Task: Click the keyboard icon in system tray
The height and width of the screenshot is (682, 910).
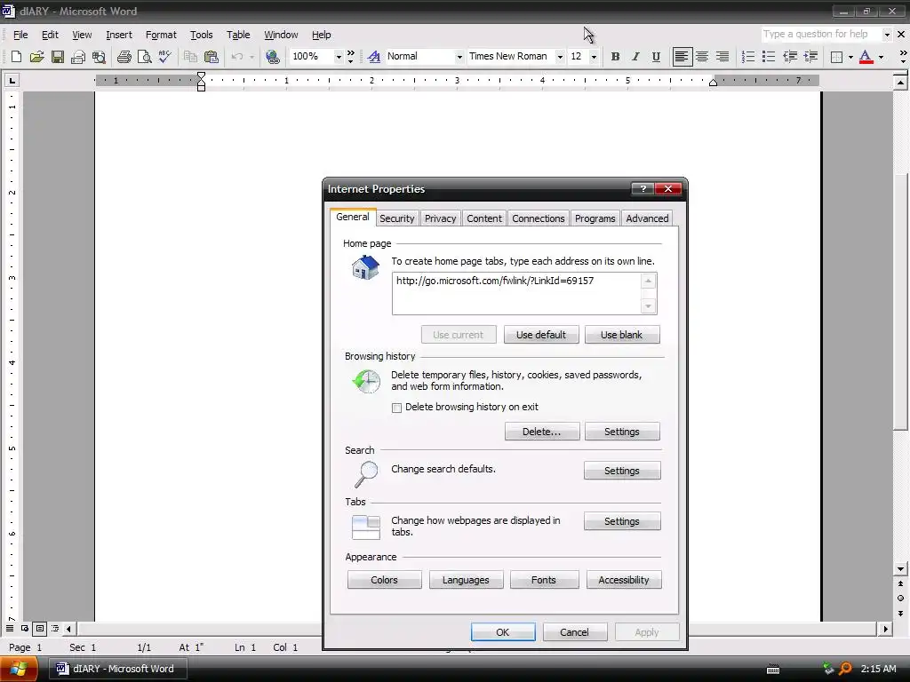Action: click(x=773, y=670)
